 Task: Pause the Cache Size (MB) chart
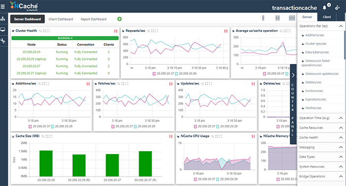(171, 136)
